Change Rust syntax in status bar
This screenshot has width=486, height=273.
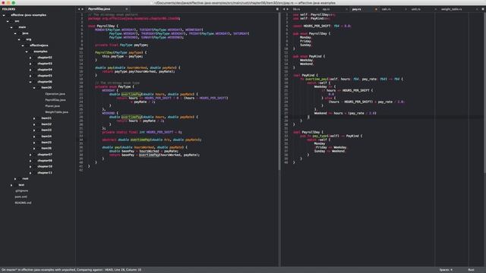[471, 270]
